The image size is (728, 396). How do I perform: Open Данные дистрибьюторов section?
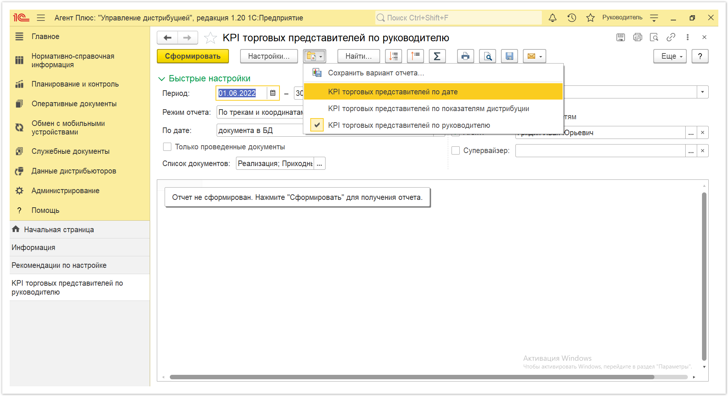(80, 171)
